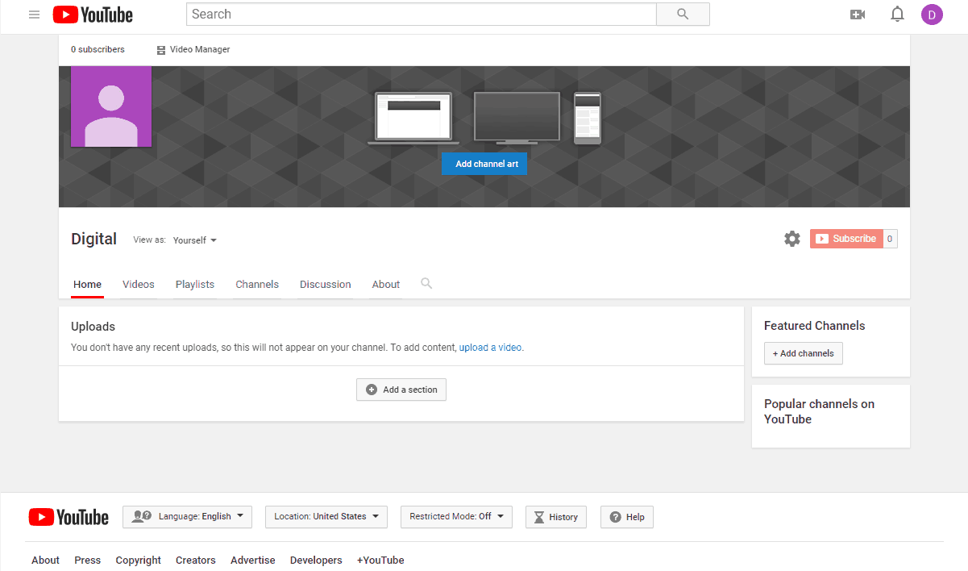Click the subscriber count box showing 0
Image resolution: width=968 pixels, height=571 pixels.
click(890, 239)
